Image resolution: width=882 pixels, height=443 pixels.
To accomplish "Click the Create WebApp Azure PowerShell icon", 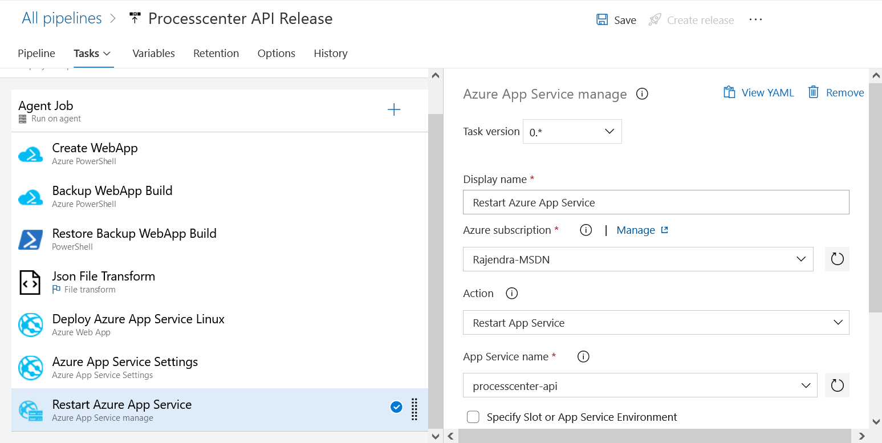I will pos(30,154).
